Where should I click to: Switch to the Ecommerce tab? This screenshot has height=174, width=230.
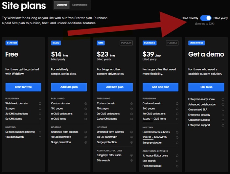80,5
